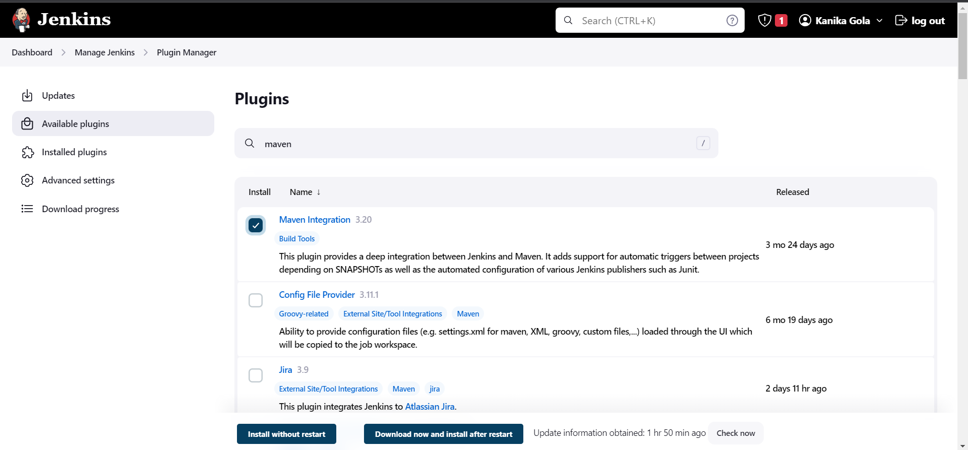
Task: Expand the Dashboard breadcrumb chevron
Action: (64, 52)
